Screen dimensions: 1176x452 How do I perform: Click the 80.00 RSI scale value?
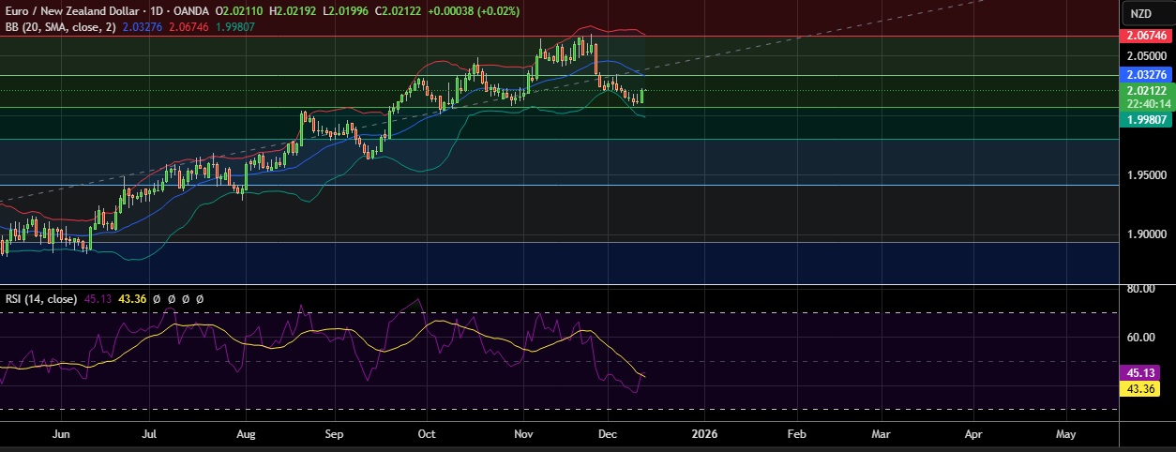pos(1140,290)
